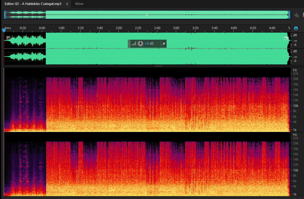This screenshot has width=304, height=199.
Task: Click the center grip of the overview navigator
Action: (x=147, y=15)
